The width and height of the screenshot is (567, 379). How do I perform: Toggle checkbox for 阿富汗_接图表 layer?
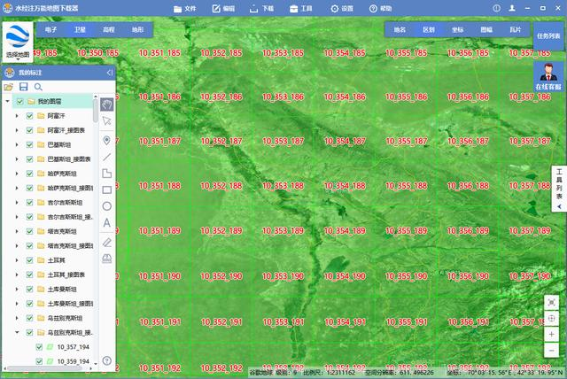pos(29,130)
